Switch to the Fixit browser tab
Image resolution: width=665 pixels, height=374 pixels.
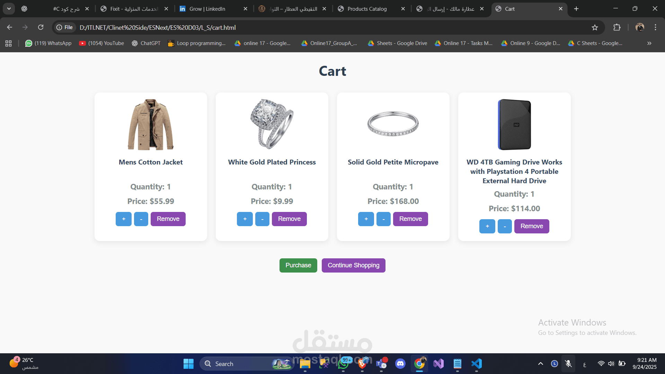click(x=134, y=9)
